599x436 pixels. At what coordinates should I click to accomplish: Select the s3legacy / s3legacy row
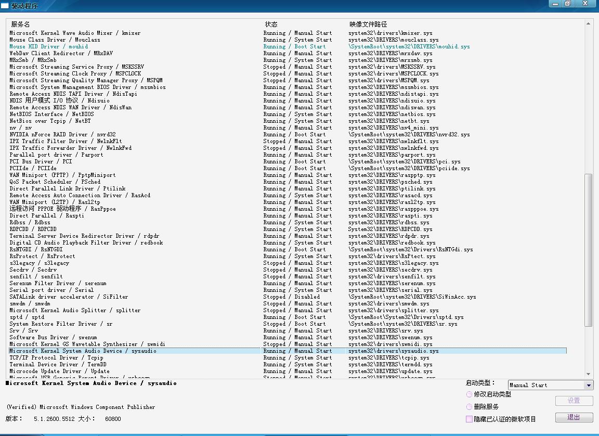point(288,263)
